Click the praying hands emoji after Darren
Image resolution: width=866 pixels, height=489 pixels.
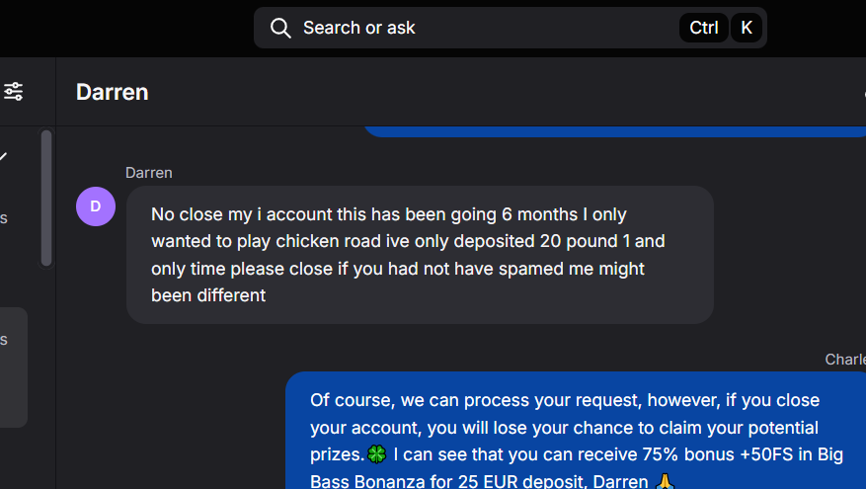[666, 482]
